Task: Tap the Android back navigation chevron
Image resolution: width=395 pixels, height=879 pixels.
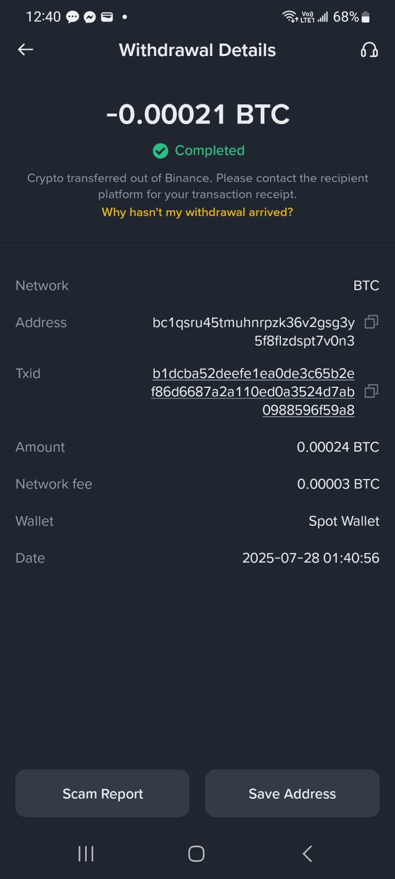Action: (307, 854)
